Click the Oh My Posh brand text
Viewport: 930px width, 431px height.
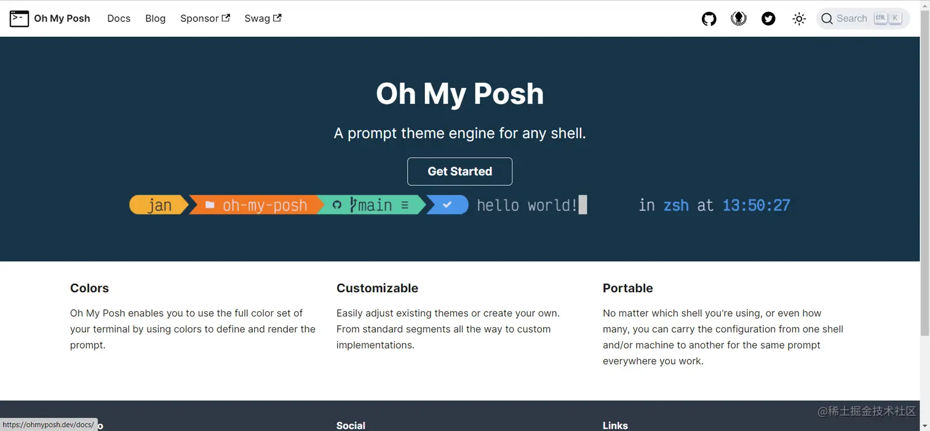(x=62, y=18)
